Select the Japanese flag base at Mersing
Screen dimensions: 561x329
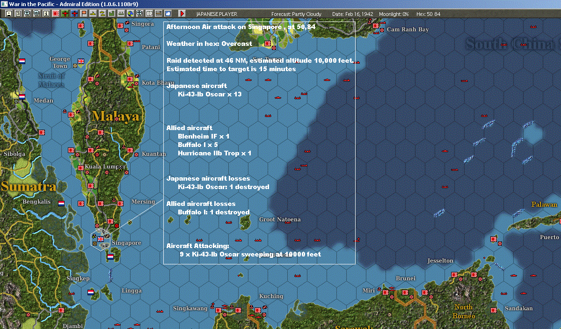coord(120,203)
